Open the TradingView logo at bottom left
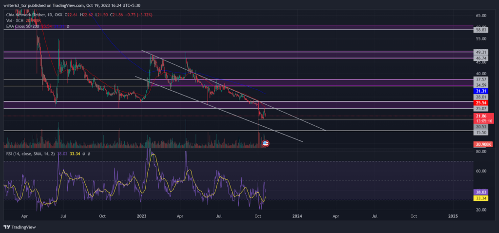The width and height of the screenshot is (499, 233). click(x=19, y=227)
